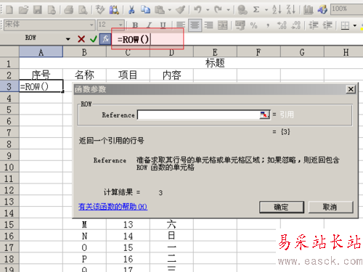Expand the function name box dropdown
Screen dimensions: 363x272
(68, 38)
